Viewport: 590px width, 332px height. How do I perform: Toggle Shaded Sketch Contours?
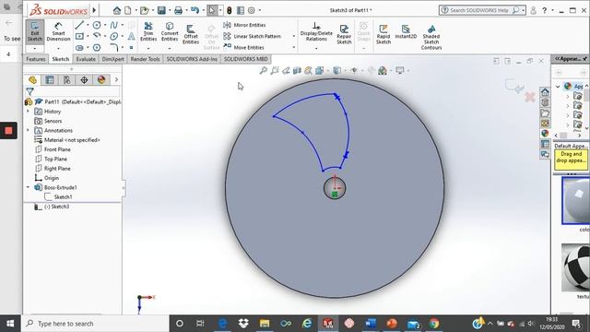pos(431,37)
